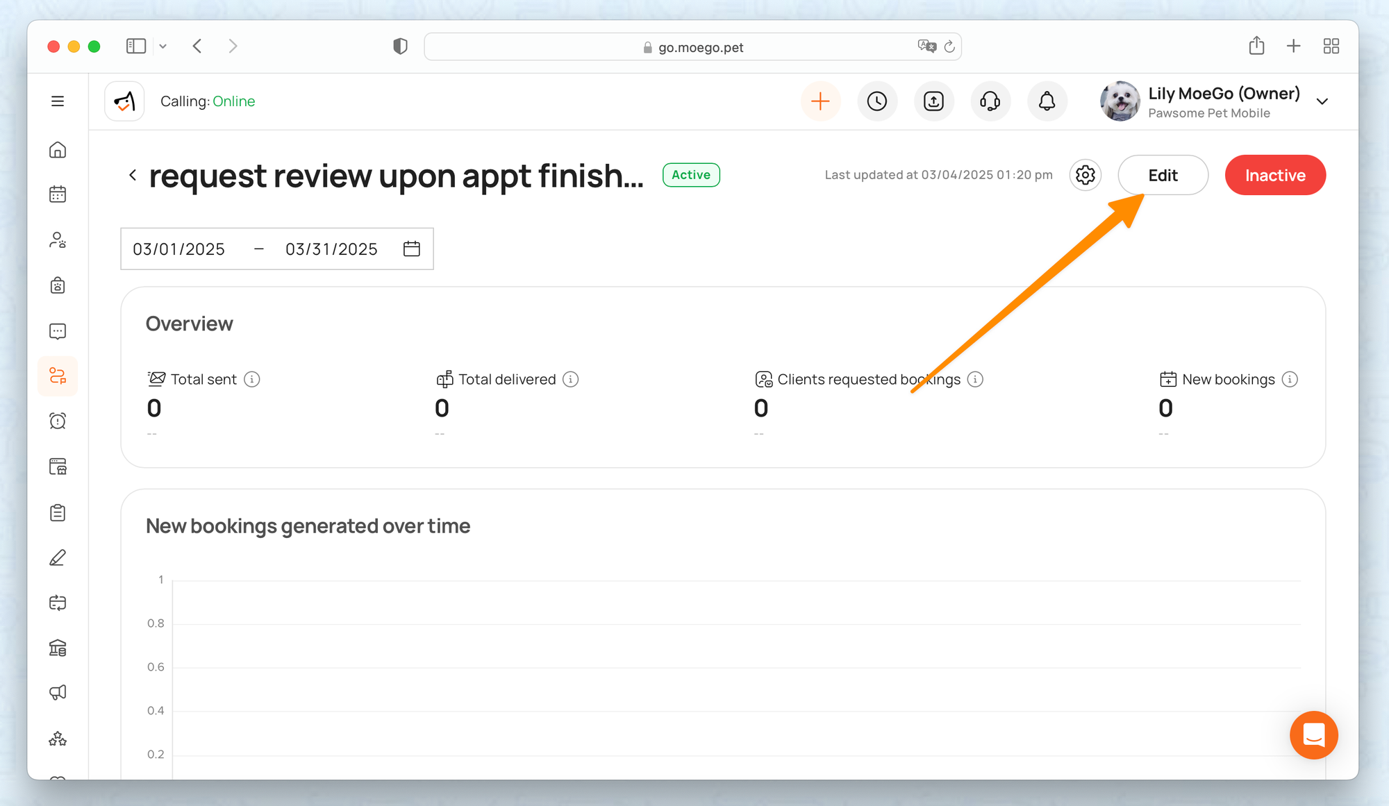Screen dimensions: 1389x806
Task: Open the calendar icon in the sidebar
Action: (x=58, y=194)
